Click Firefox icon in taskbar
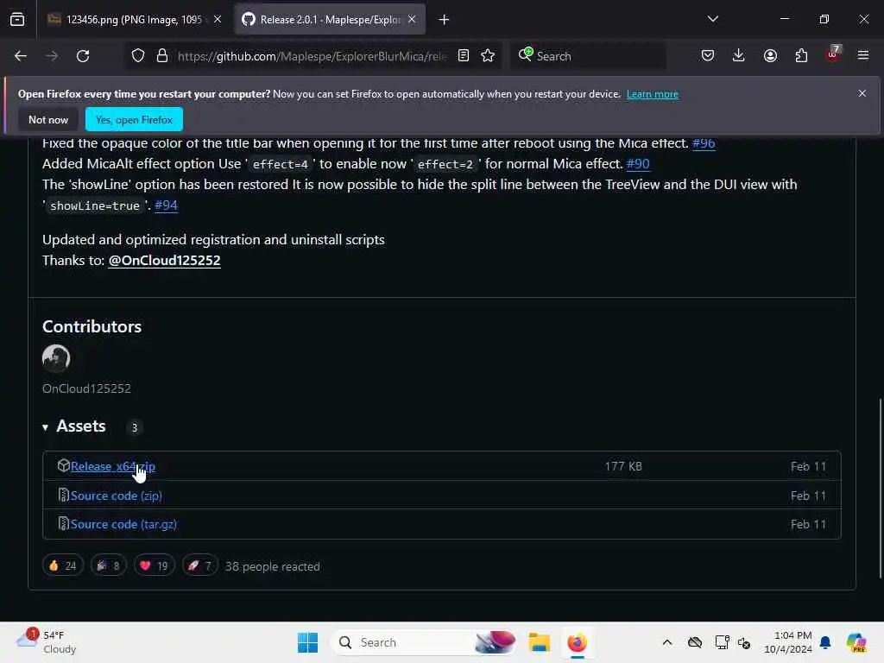 tap(578, 642)
